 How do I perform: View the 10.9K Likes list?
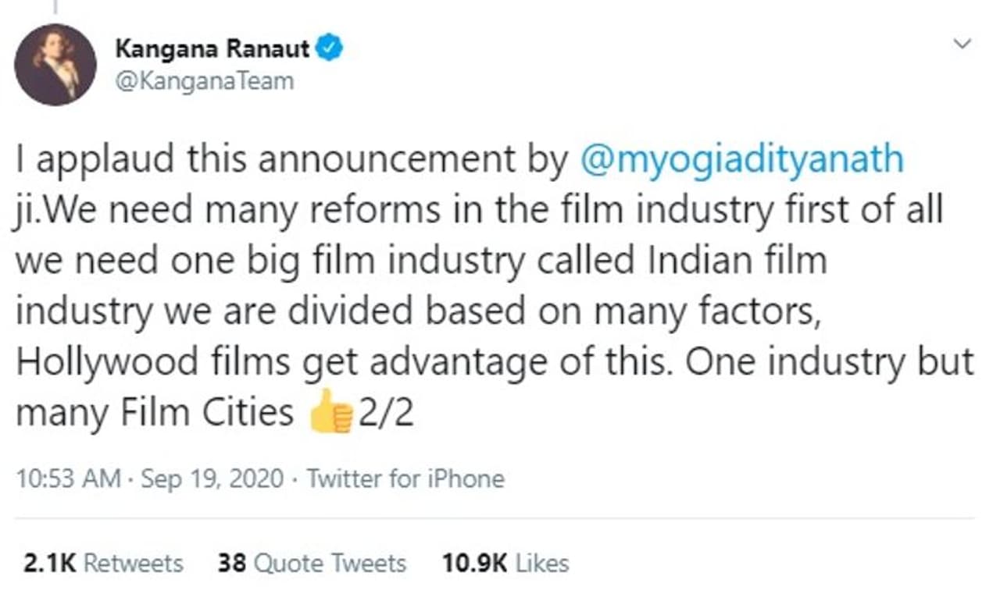point(505,564)
